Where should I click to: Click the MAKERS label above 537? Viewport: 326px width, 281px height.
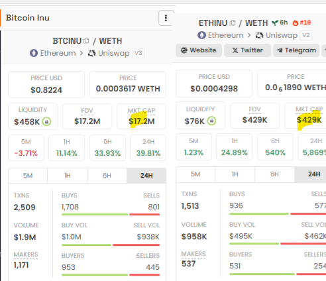[x=193, y=254]
